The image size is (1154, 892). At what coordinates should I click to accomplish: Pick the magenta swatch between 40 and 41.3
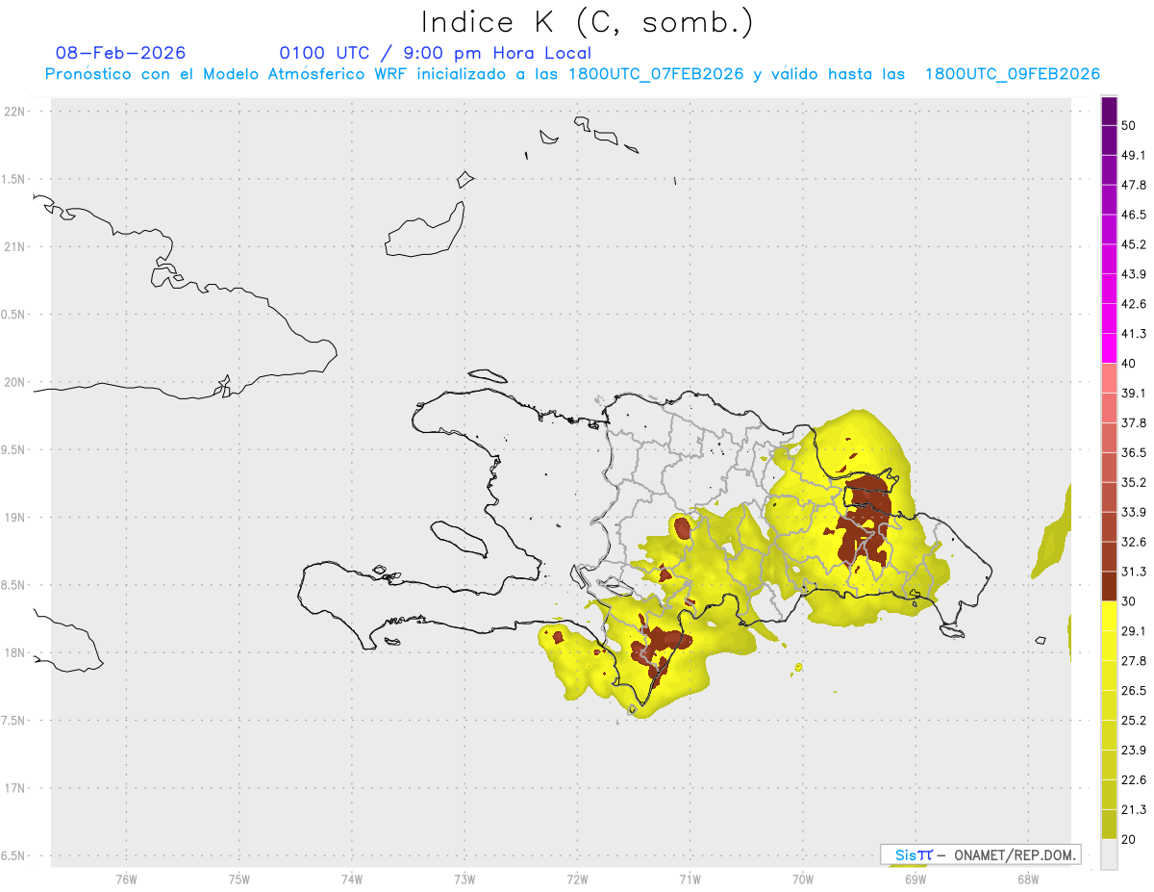tap(1109, 349)
